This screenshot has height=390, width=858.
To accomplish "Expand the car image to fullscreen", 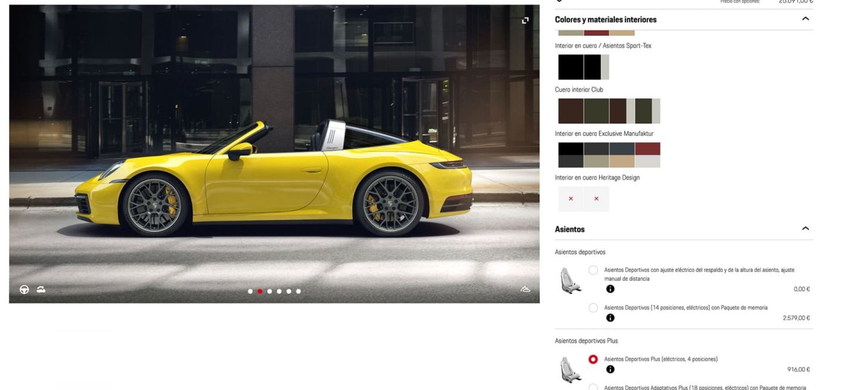I will pyautogui.click(x=525, y=20).
